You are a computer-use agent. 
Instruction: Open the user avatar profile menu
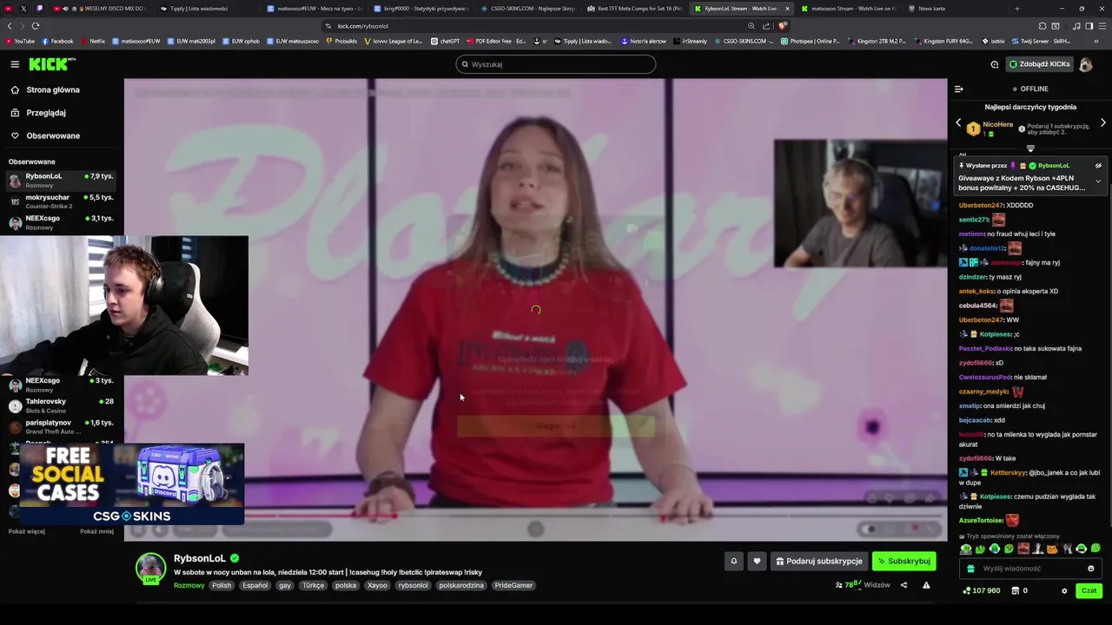[x=1085, y=64]
